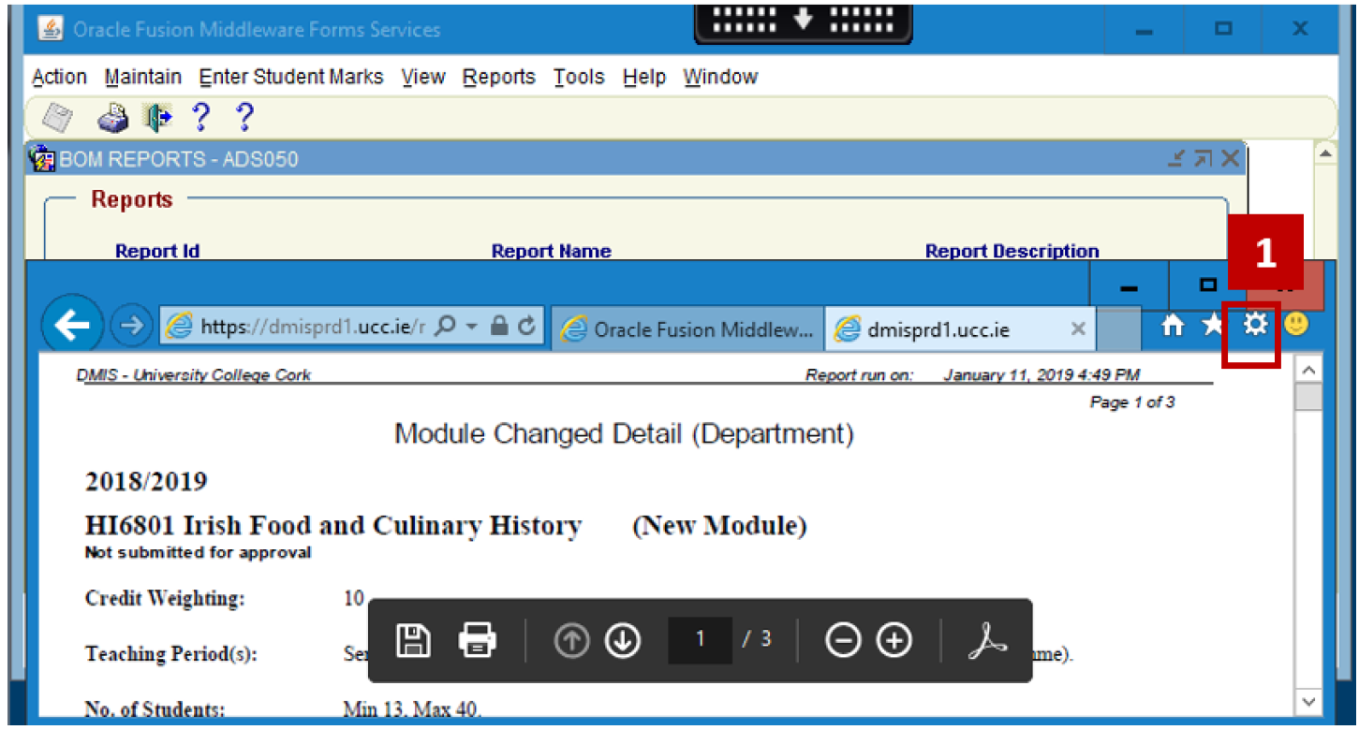Screen dimensions: 1359x730
Task: Zoom in with the plus icon
Action: (x=894, y=641)
